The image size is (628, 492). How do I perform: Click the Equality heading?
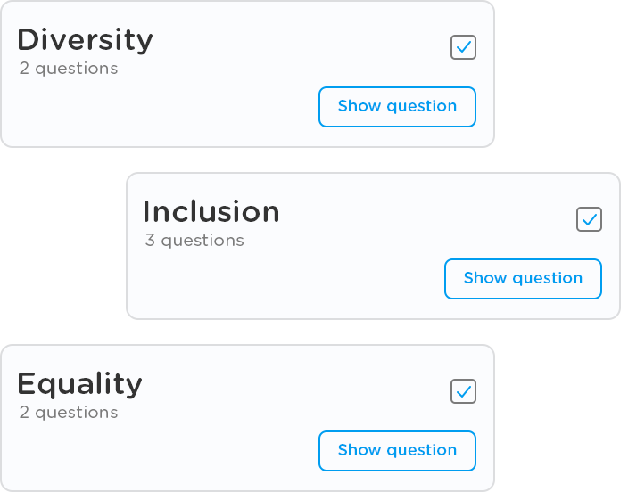79,384
